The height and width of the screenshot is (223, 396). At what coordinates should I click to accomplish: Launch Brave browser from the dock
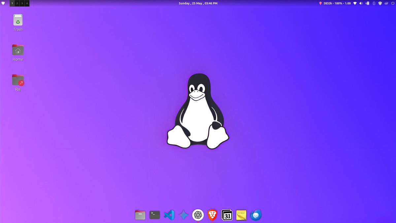click(x=213, y=215)
